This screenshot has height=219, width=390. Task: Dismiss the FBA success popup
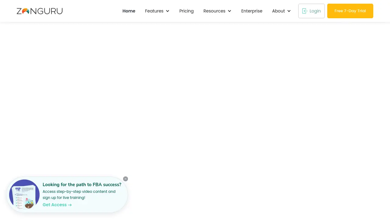coord(126,179)
